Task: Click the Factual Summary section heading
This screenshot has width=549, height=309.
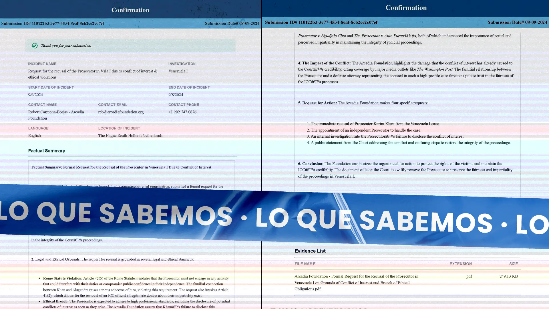Action: 47,151
